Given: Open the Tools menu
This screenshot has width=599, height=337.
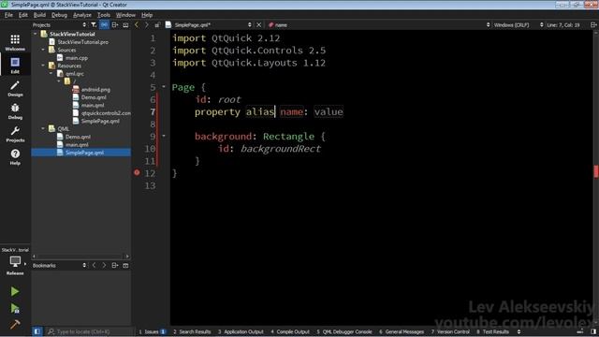Looking at the screenshot, I should pos(104,15).
